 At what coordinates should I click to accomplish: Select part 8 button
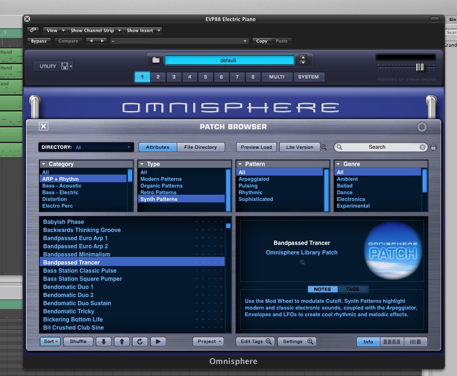(x=253, y=77)
